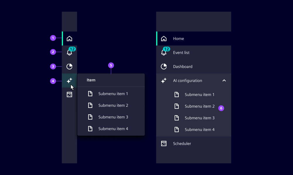Viewport: 293px width, 175px height.
Task: Open Submenu item 2 in the flyout
Action: click(113, 105)
